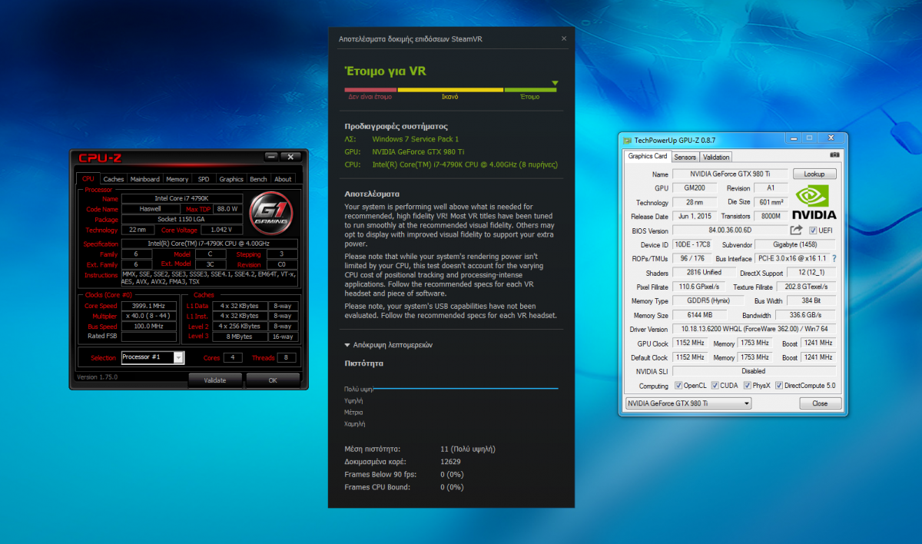The image size is (922, 544).
Task: Open the Bench tab in CPU-Z
Action: (259, 179)
